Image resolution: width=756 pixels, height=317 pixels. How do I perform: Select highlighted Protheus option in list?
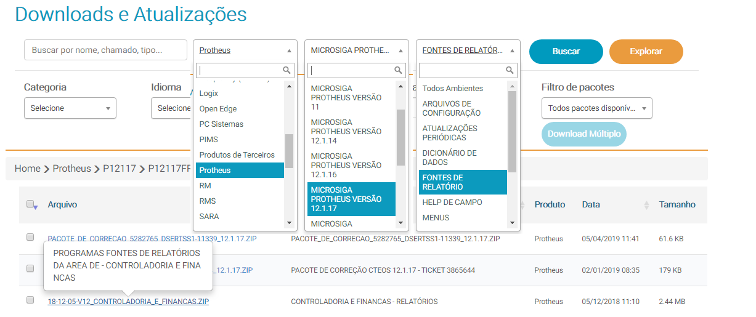240,171
